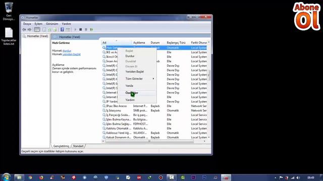This screenshot has width=323, height=181.
Task: Choose Yenile in the context menu
Action: (x=137, y=85)
